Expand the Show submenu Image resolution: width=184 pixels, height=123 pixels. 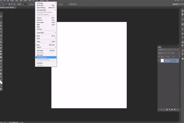46,38
